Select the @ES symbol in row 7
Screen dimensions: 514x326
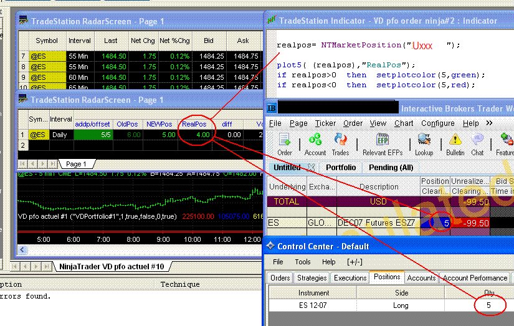pos(47,56)
